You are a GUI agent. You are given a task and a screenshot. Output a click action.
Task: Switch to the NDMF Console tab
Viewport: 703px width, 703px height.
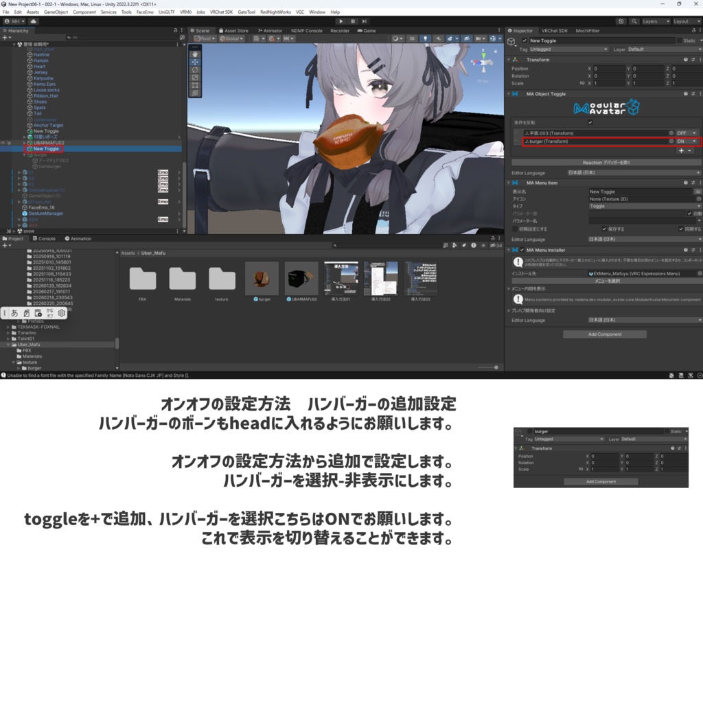click(306, 31)
